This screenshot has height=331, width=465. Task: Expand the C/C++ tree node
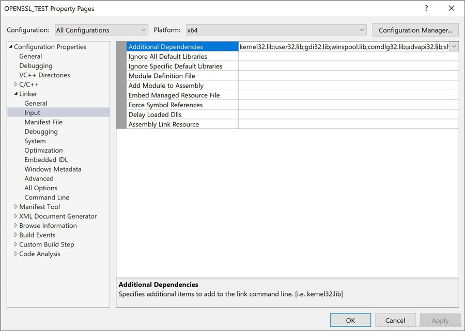tap(16, 85)
